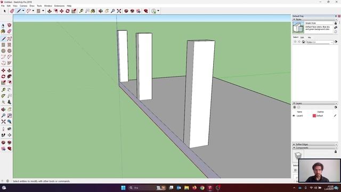This screenshot has height=192, width=341.
Task: Click styles home (In Model) button
Action: tap(303, 42)
